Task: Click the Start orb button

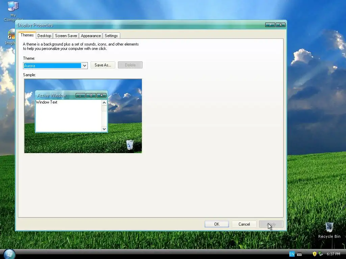Action: coord(9,254)
